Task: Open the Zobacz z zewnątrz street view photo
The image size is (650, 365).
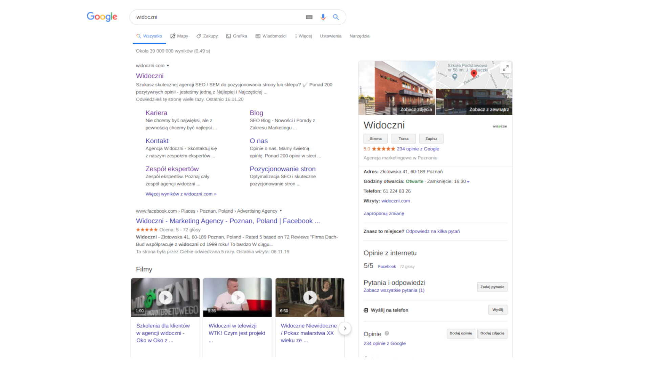Action: (x=474, y=102)
